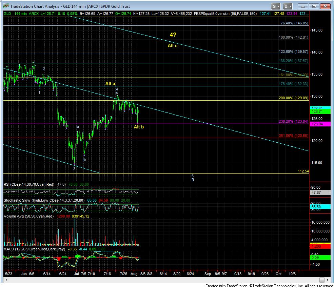Click the '9/19' date on time axis
This screenshot has height=288, width=334.
click(251, 274)
